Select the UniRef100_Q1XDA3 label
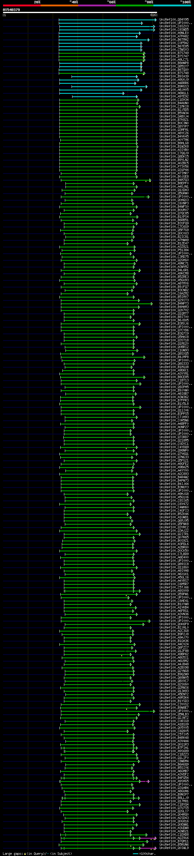Screen dimensions: 194x856 pos(174,190)
